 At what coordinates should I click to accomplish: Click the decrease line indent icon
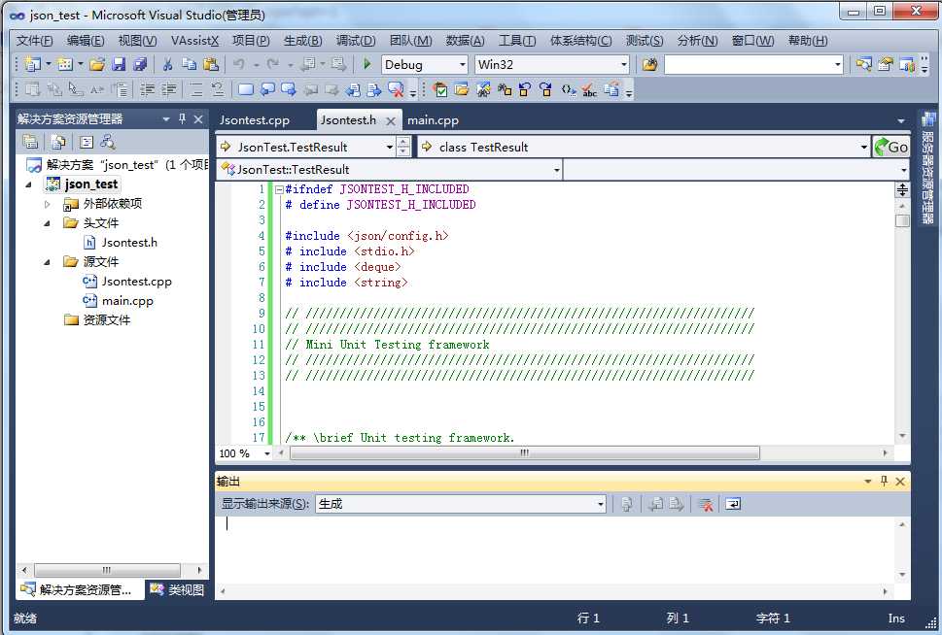tap(147, 90)
